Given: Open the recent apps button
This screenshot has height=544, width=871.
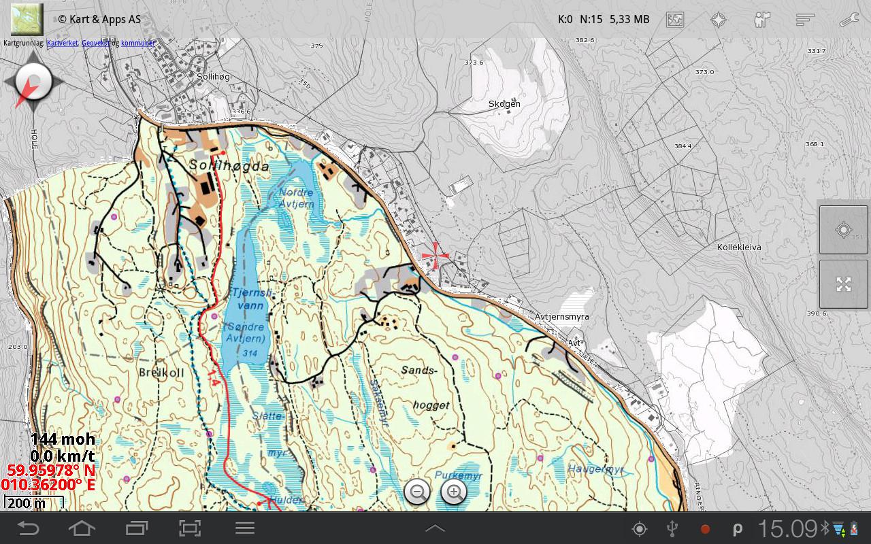Looking at the screenshot, I should [x=136, y=528].
